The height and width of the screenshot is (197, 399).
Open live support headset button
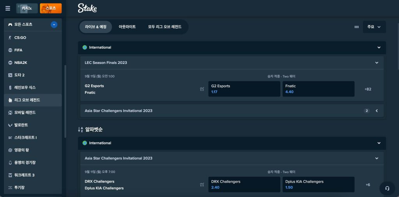coord(387,188)
